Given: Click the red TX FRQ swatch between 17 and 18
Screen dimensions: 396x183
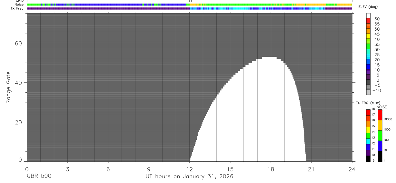Looking at the screenshot, I should tap(368, 113).
